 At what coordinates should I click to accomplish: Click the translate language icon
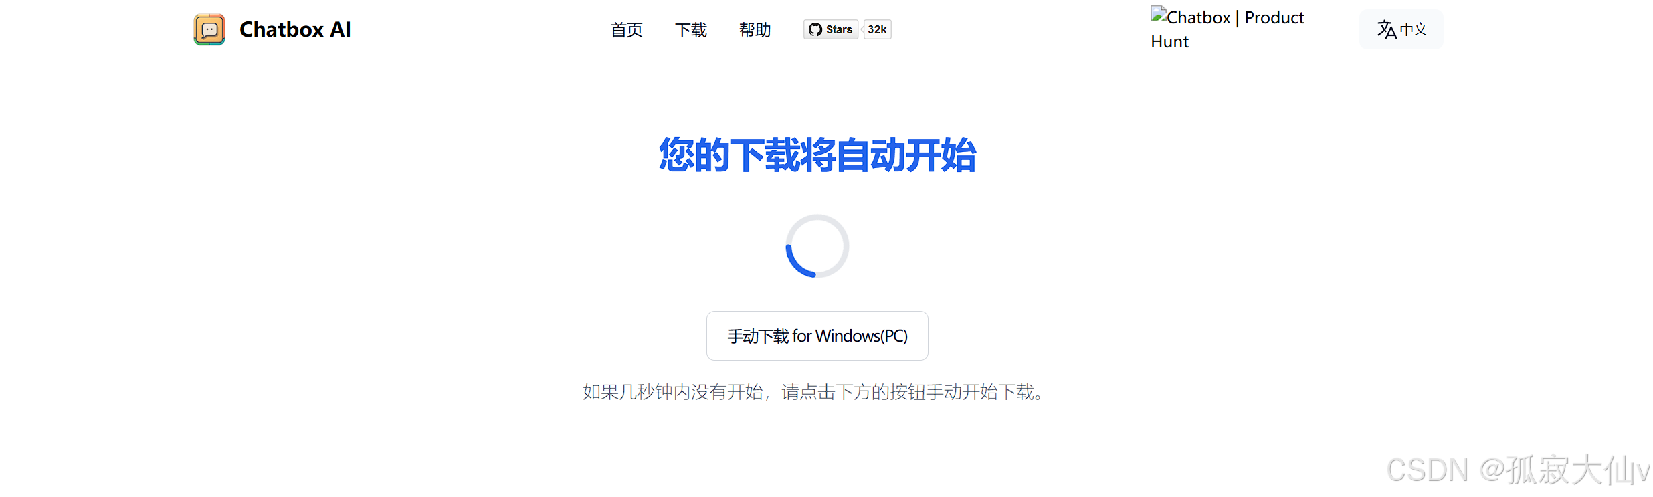tap(1387, 29)
